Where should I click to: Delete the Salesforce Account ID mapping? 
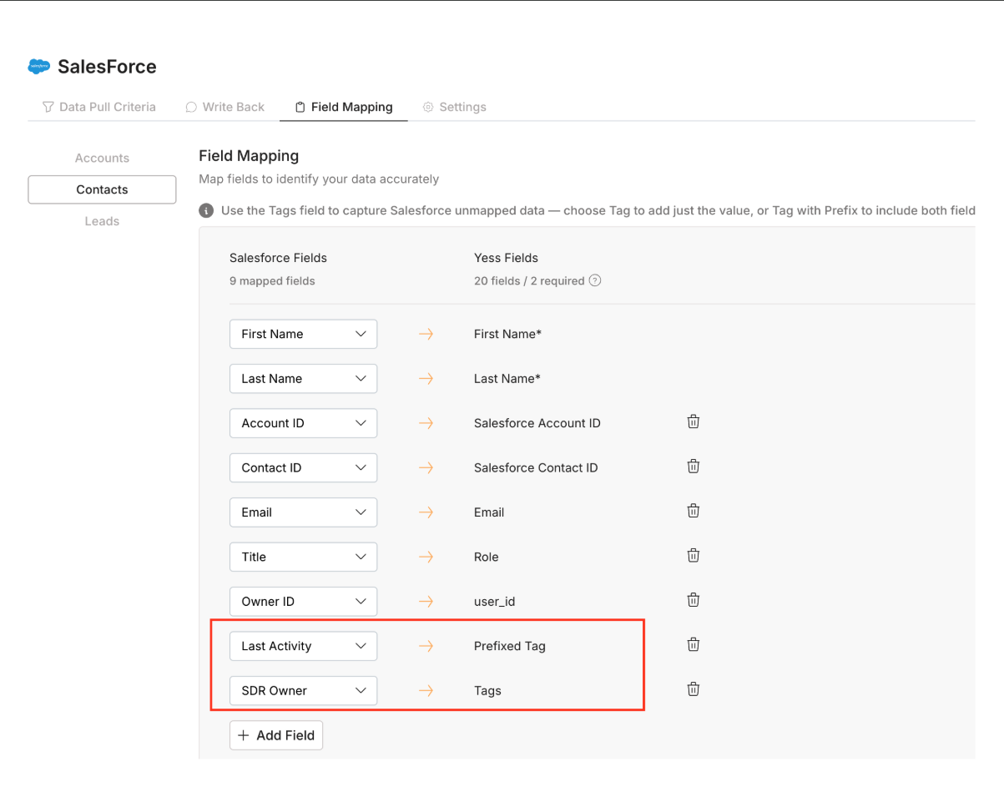(x=693, y=422)
